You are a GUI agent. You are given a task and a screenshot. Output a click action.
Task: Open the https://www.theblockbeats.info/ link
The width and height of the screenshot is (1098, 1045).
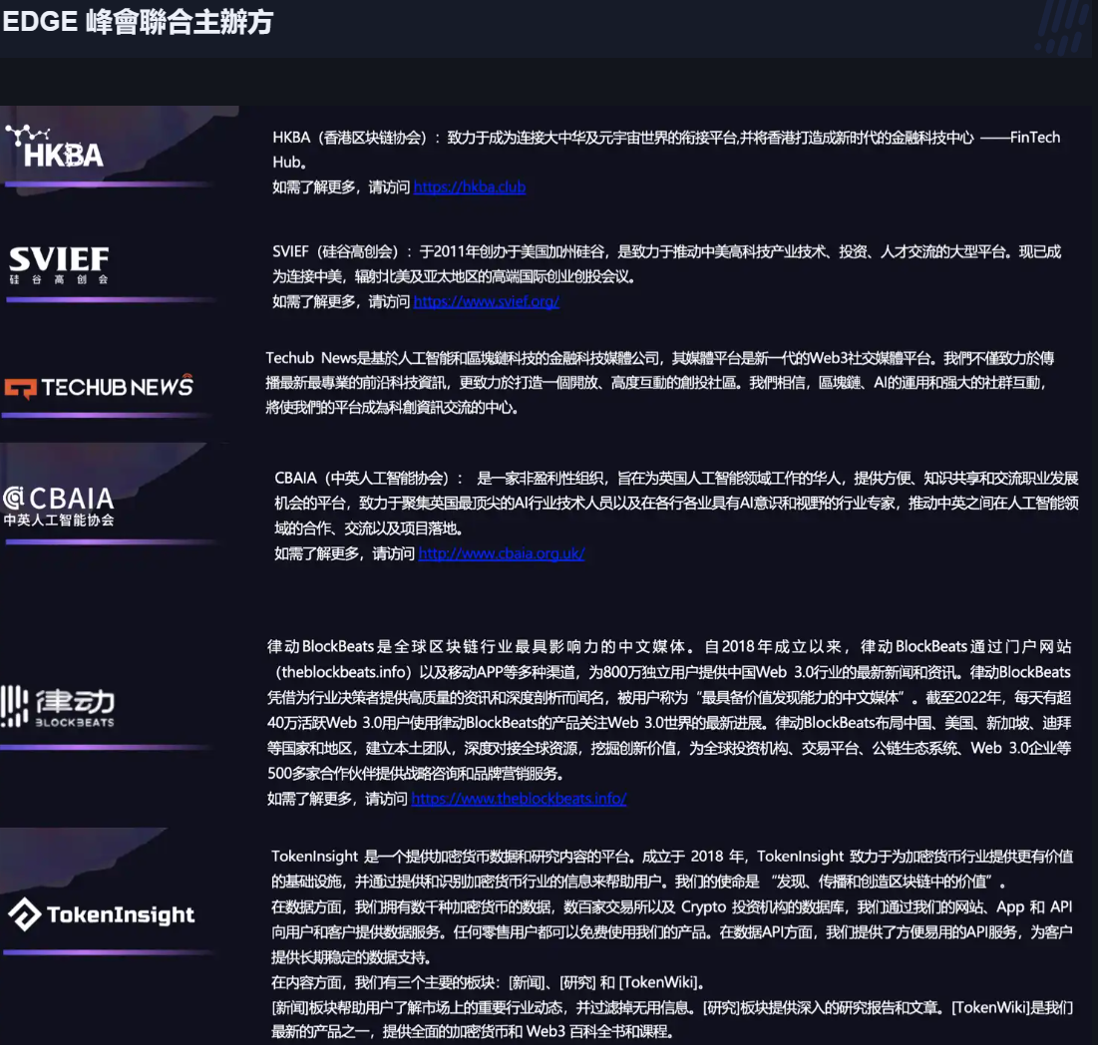pyautogui.click(x=519, y=799)
